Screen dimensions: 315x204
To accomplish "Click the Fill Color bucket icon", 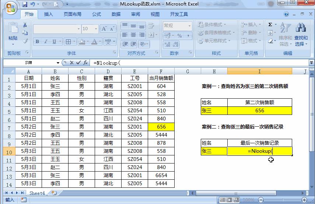I will pos(82,42).
